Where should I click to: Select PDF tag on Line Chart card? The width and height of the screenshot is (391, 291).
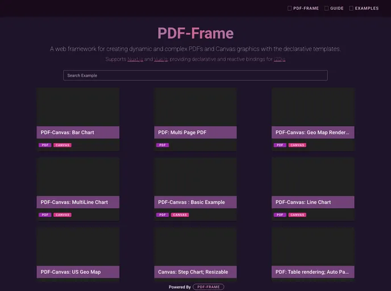tap(280, 215)
